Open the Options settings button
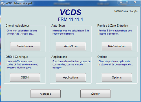The image size is (141, 102). tap(117, 77)
